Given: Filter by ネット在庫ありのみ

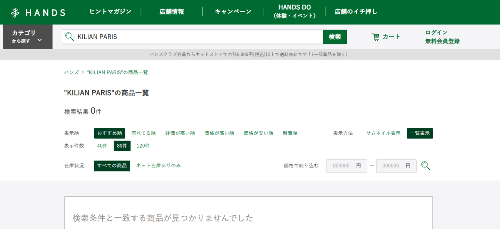Looking at the screenshot, I should pyautogui.click(x=158, y=166).
